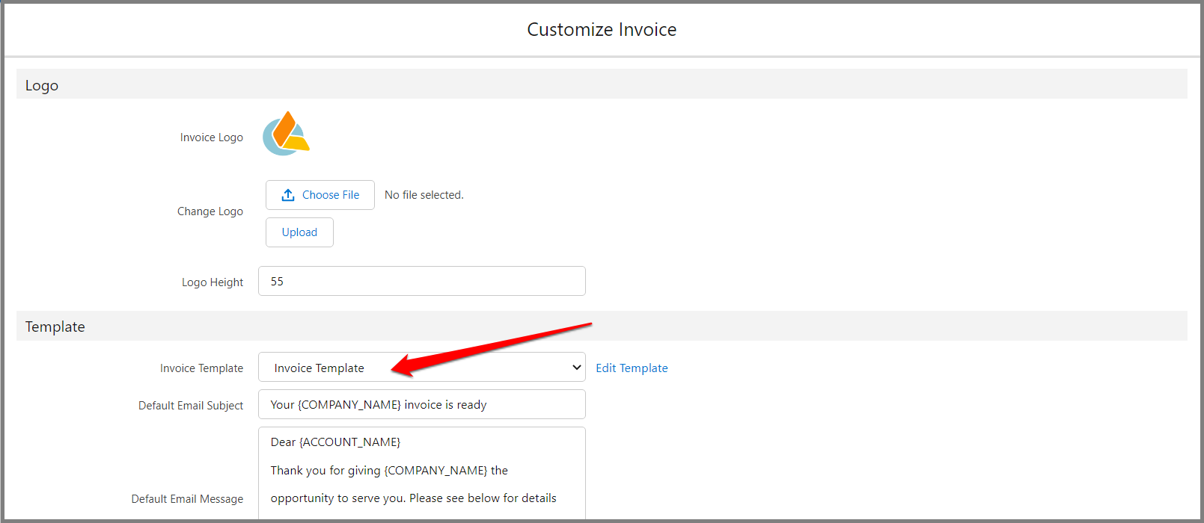The image size is (1204, 523).
Task: Click the Logo section header
Action: [x=42, y=85]
